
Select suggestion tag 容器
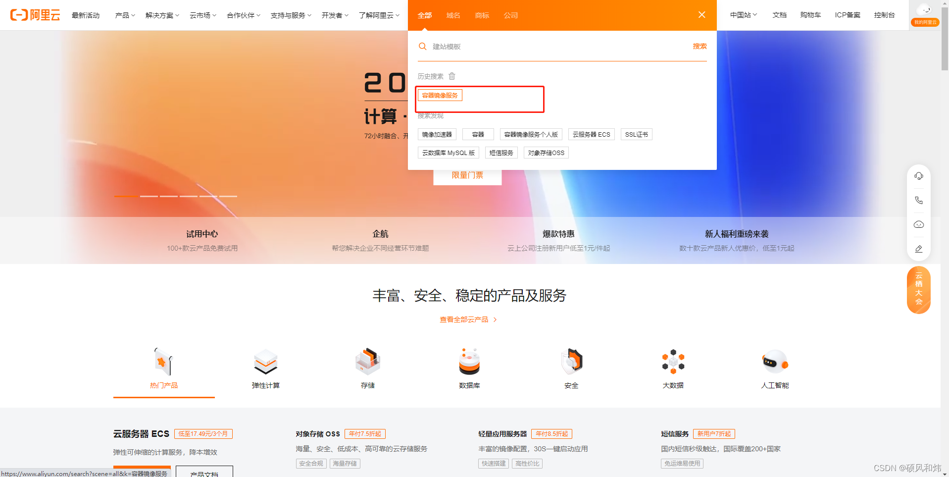coord(478,134)
